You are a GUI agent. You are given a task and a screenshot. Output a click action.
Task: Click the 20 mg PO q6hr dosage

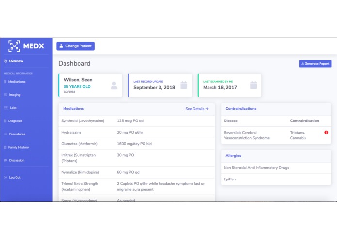coord(130,132)
